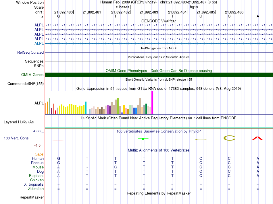
Task: Click the Rhesus gap dash in alignment
Action: pyautogui.click(x=87, y=163)
